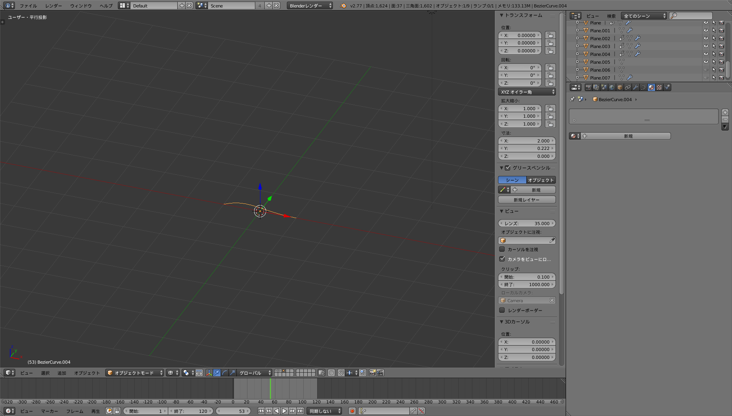Select the シーン grease pencil source
This screenshot has height=416, width=732.
click(x=512, y=180)
